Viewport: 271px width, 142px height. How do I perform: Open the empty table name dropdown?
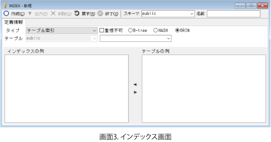[135, 38]
